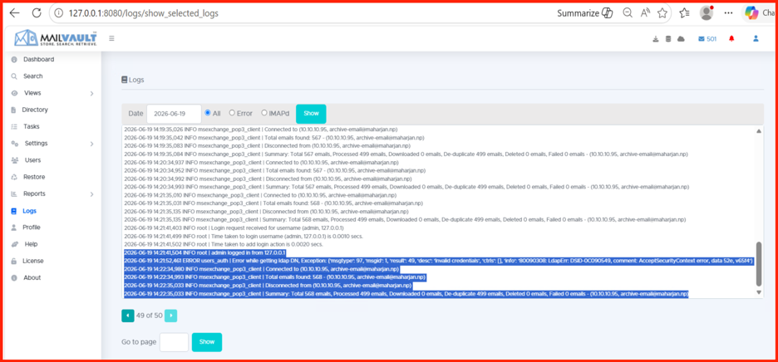Viewport: 778px width, 362px height.
Task: Go to the previous log page arrow
Action: coord(128,315)
